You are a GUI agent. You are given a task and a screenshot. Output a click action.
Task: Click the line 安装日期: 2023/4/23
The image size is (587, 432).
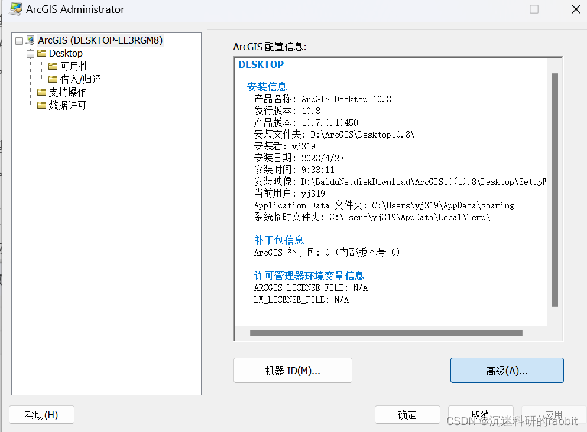(299, 158)
